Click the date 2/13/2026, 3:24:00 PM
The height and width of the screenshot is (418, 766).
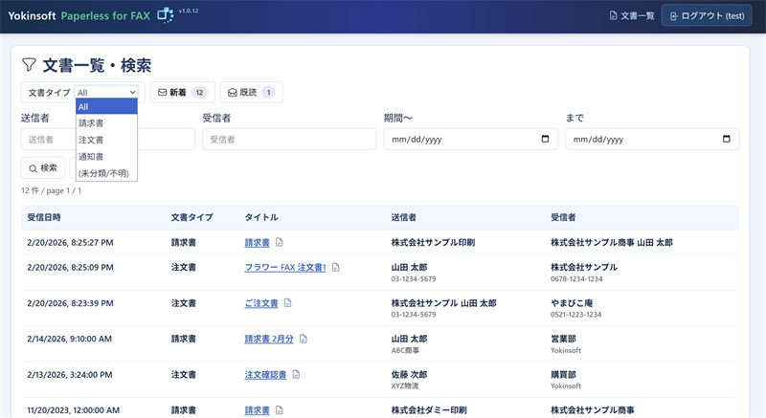tap(69, 375)
